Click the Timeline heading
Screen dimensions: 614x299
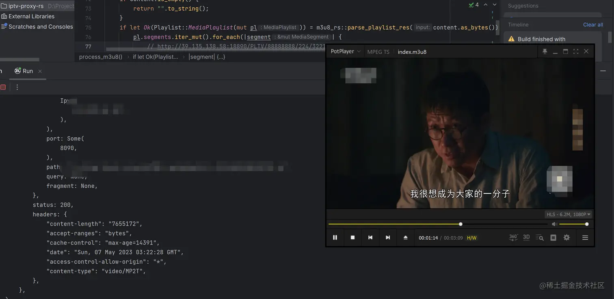click(518, 25)
